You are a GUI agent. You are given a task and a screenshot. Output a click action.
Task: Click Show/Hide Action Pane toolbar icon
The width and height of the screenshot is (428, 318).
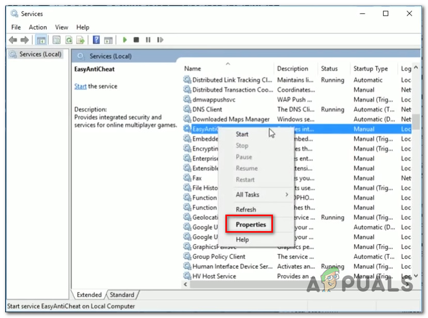[x=109, y=40]
